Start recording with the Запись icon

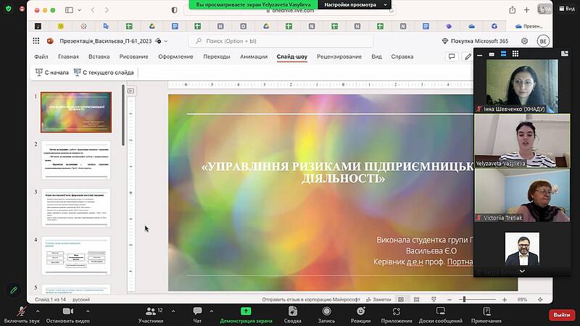[x=326, y=311]
